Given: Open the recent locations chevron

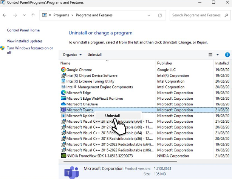Looking at the screenshot, I should (x=24, y=15).
